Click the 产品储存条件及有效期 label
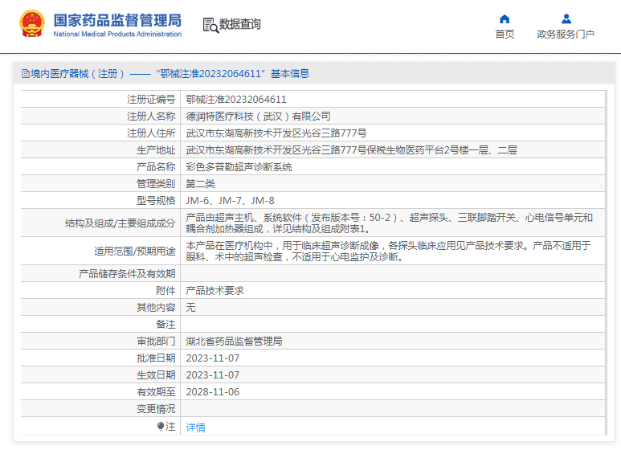Screen dimensions: 621x450 tap(127, 274)
